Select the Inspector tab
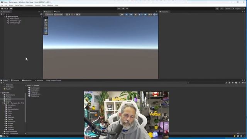 164,12
